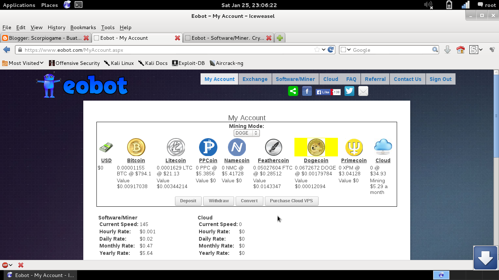Expand the Adblock Plus dropdown arrow
499x280 pixels.
(x=11, y=265)
